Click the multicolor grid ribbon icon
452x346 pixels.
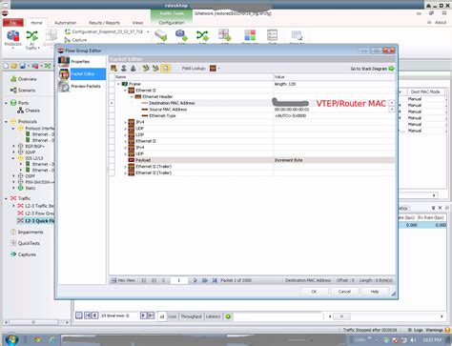click(x=250, y=35)
